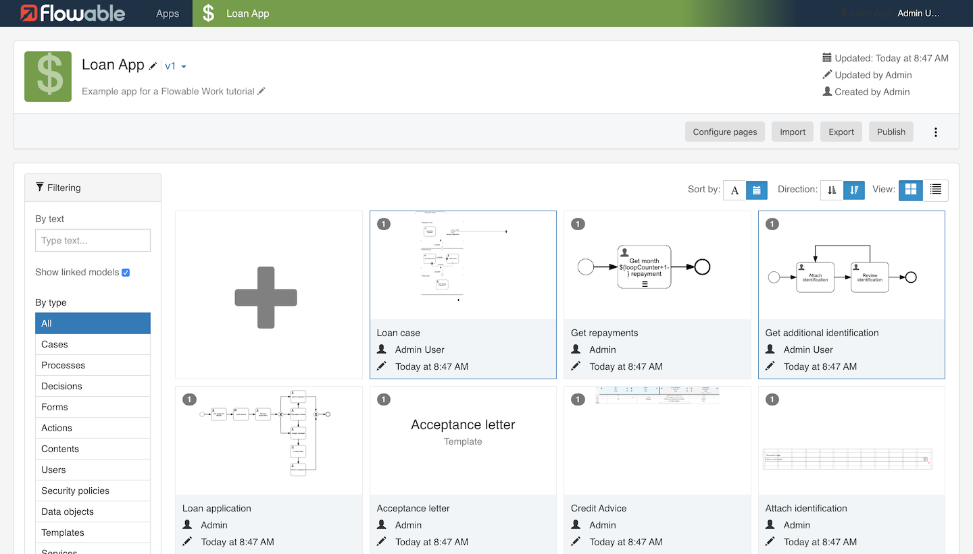
Task: Click the big plus to create a model
Action: 266,298
